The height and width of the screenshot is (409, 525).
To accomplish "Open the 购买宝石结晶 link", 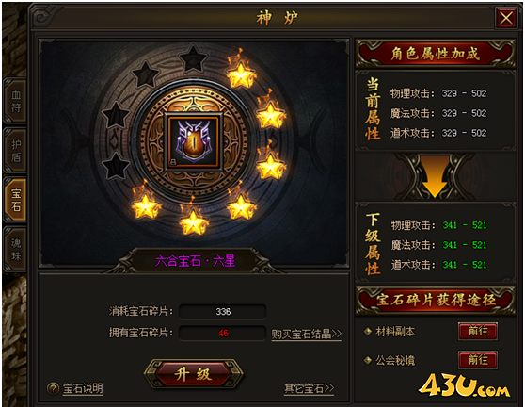I will point(307,334).
